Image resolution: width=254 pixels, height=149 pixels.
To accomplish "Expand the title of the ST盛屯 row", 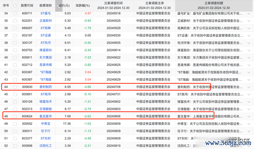I will point(249,14).
